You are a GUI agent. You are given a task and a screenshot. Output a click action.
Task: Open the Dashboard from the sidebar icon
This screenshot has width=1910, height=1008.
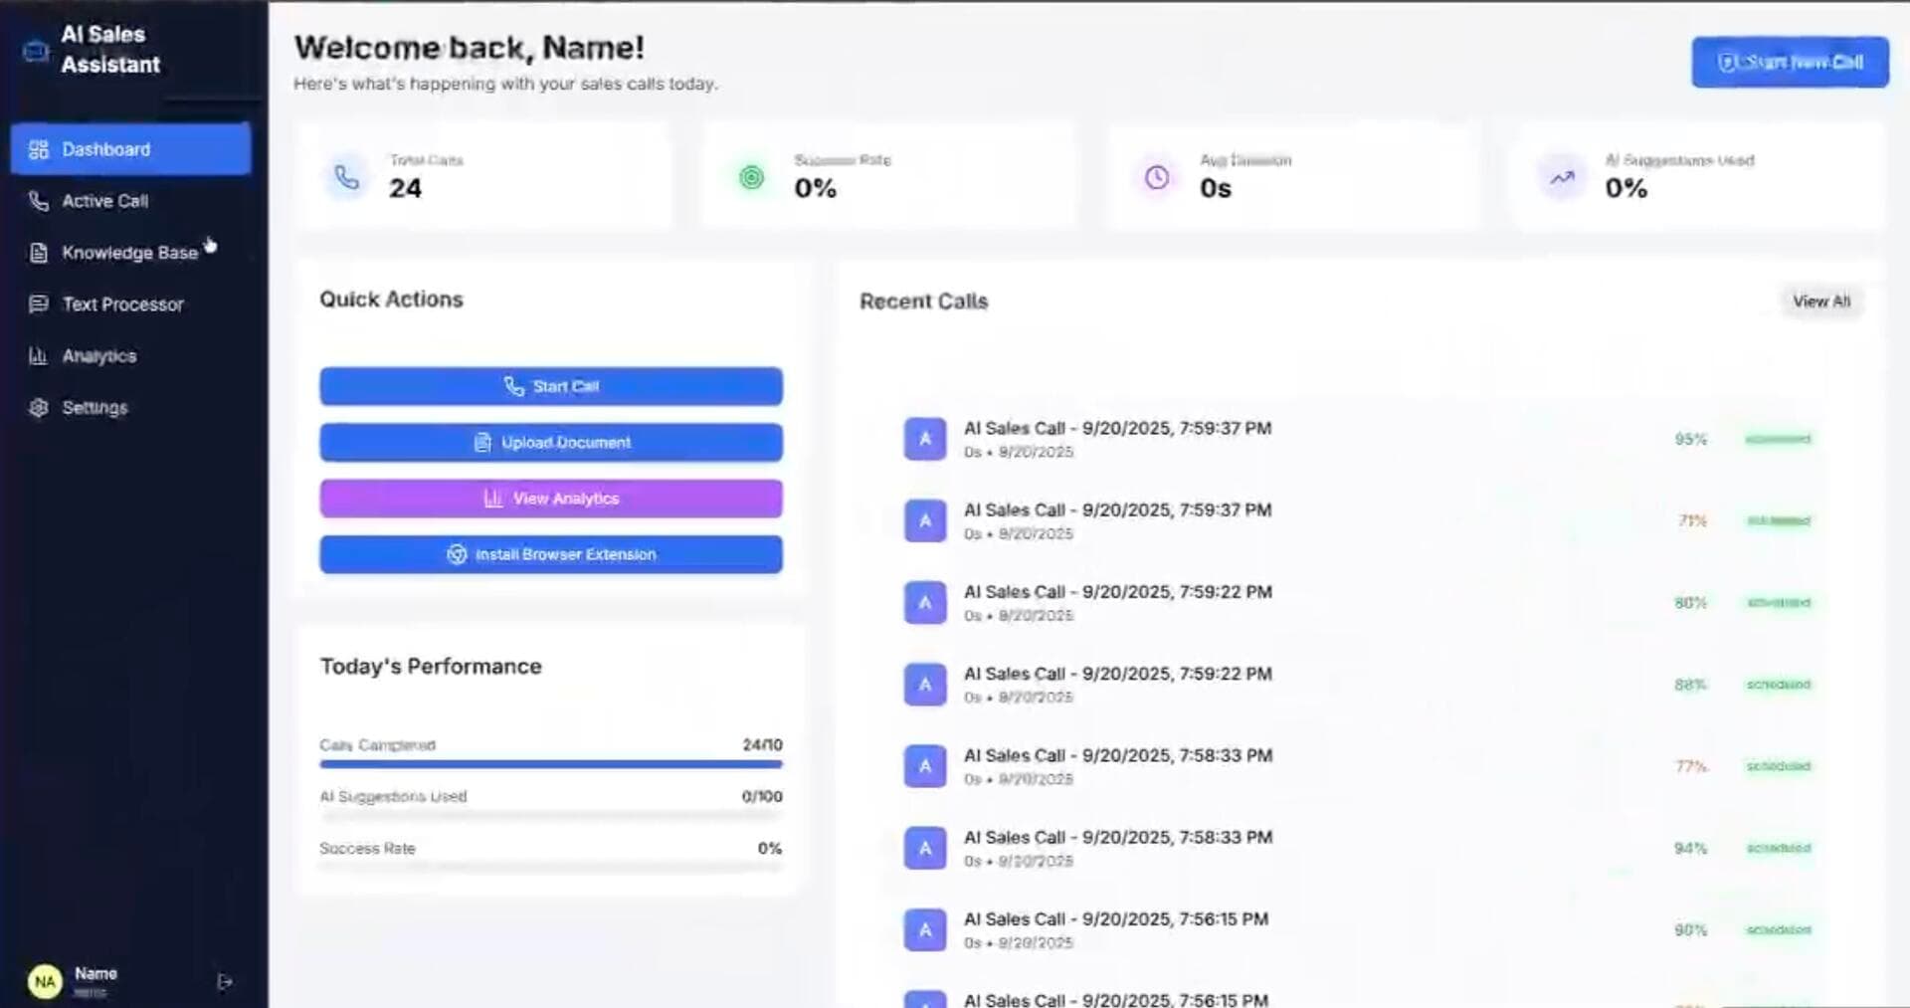(x=39, y=149)
